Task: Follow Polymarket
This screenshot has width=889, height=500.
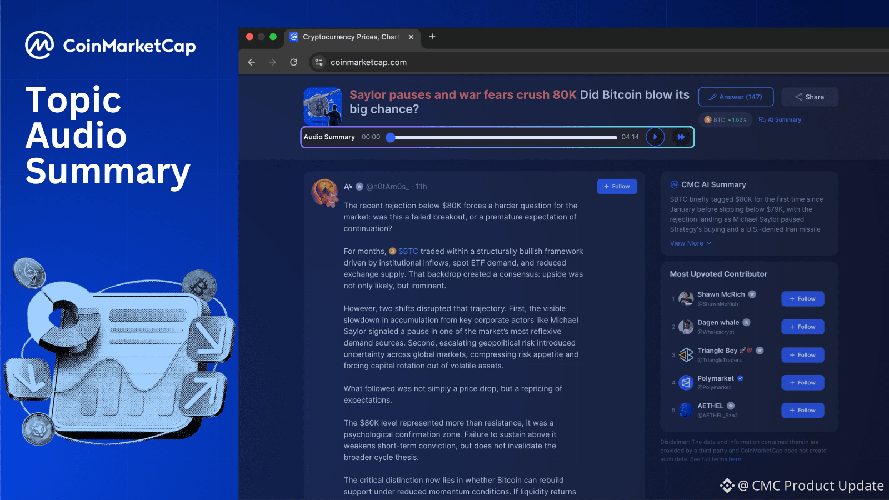Action: coord(803,383)
